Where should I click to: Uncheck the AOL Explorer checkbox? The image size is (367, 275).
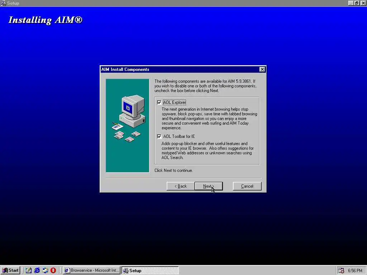[159, 102]
